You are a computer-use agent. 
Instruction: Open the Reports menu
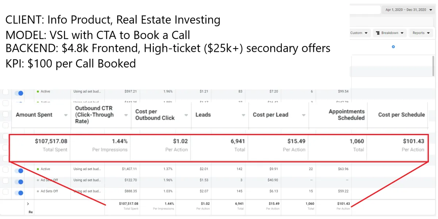pos(421,33)
